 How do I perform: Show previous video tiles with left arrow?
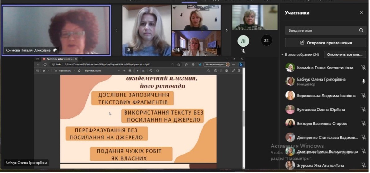116,30
